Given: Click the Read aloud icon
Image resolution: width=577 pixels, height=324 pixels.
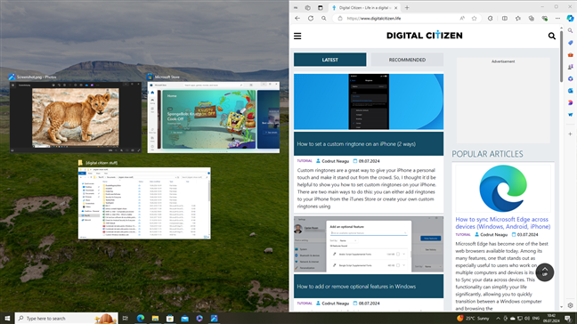Looking at the screenshot, I should [462, 19].
